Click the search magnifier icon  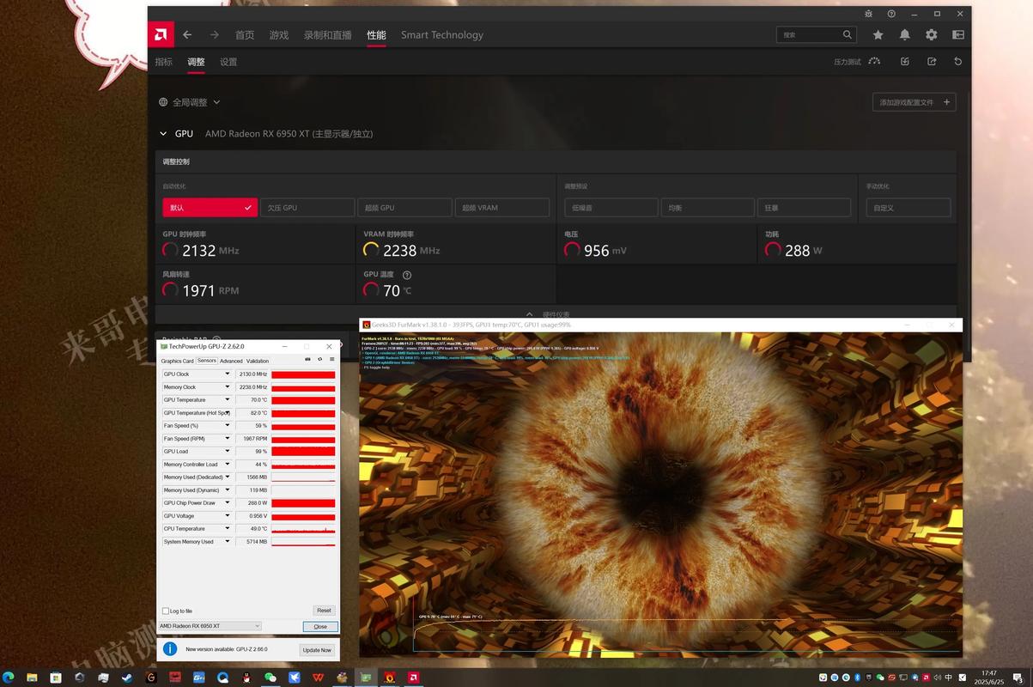848,34
